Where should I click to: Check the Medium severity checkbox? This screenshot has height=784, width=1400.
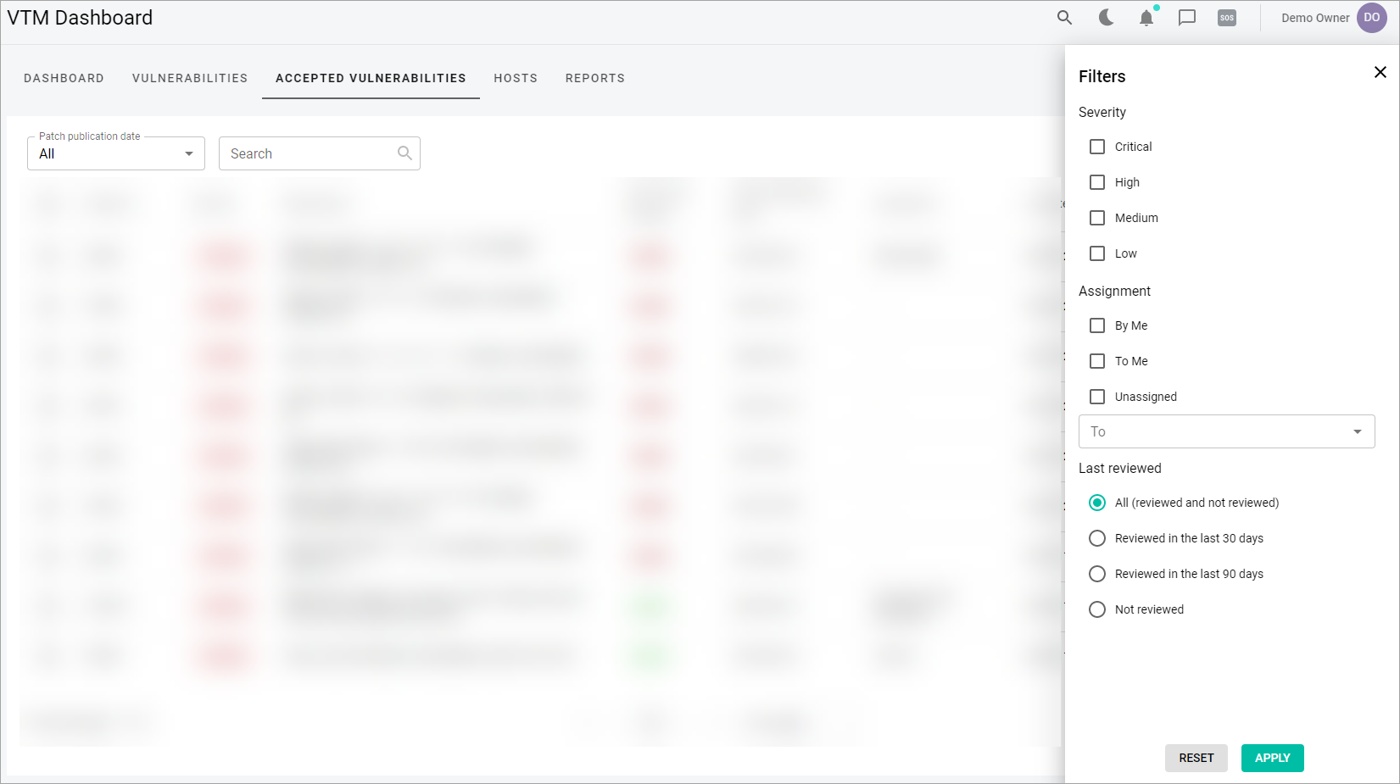[1097, 218]
